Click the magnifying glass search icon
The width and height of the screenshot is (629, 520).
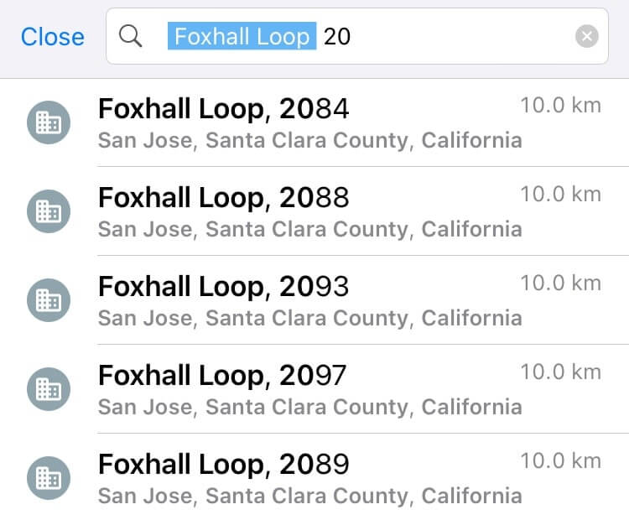(130, 36)
